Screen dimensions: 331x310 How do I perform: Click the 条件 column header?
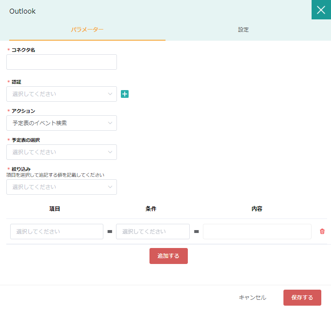pyautogui.click(x=151, y=209)
